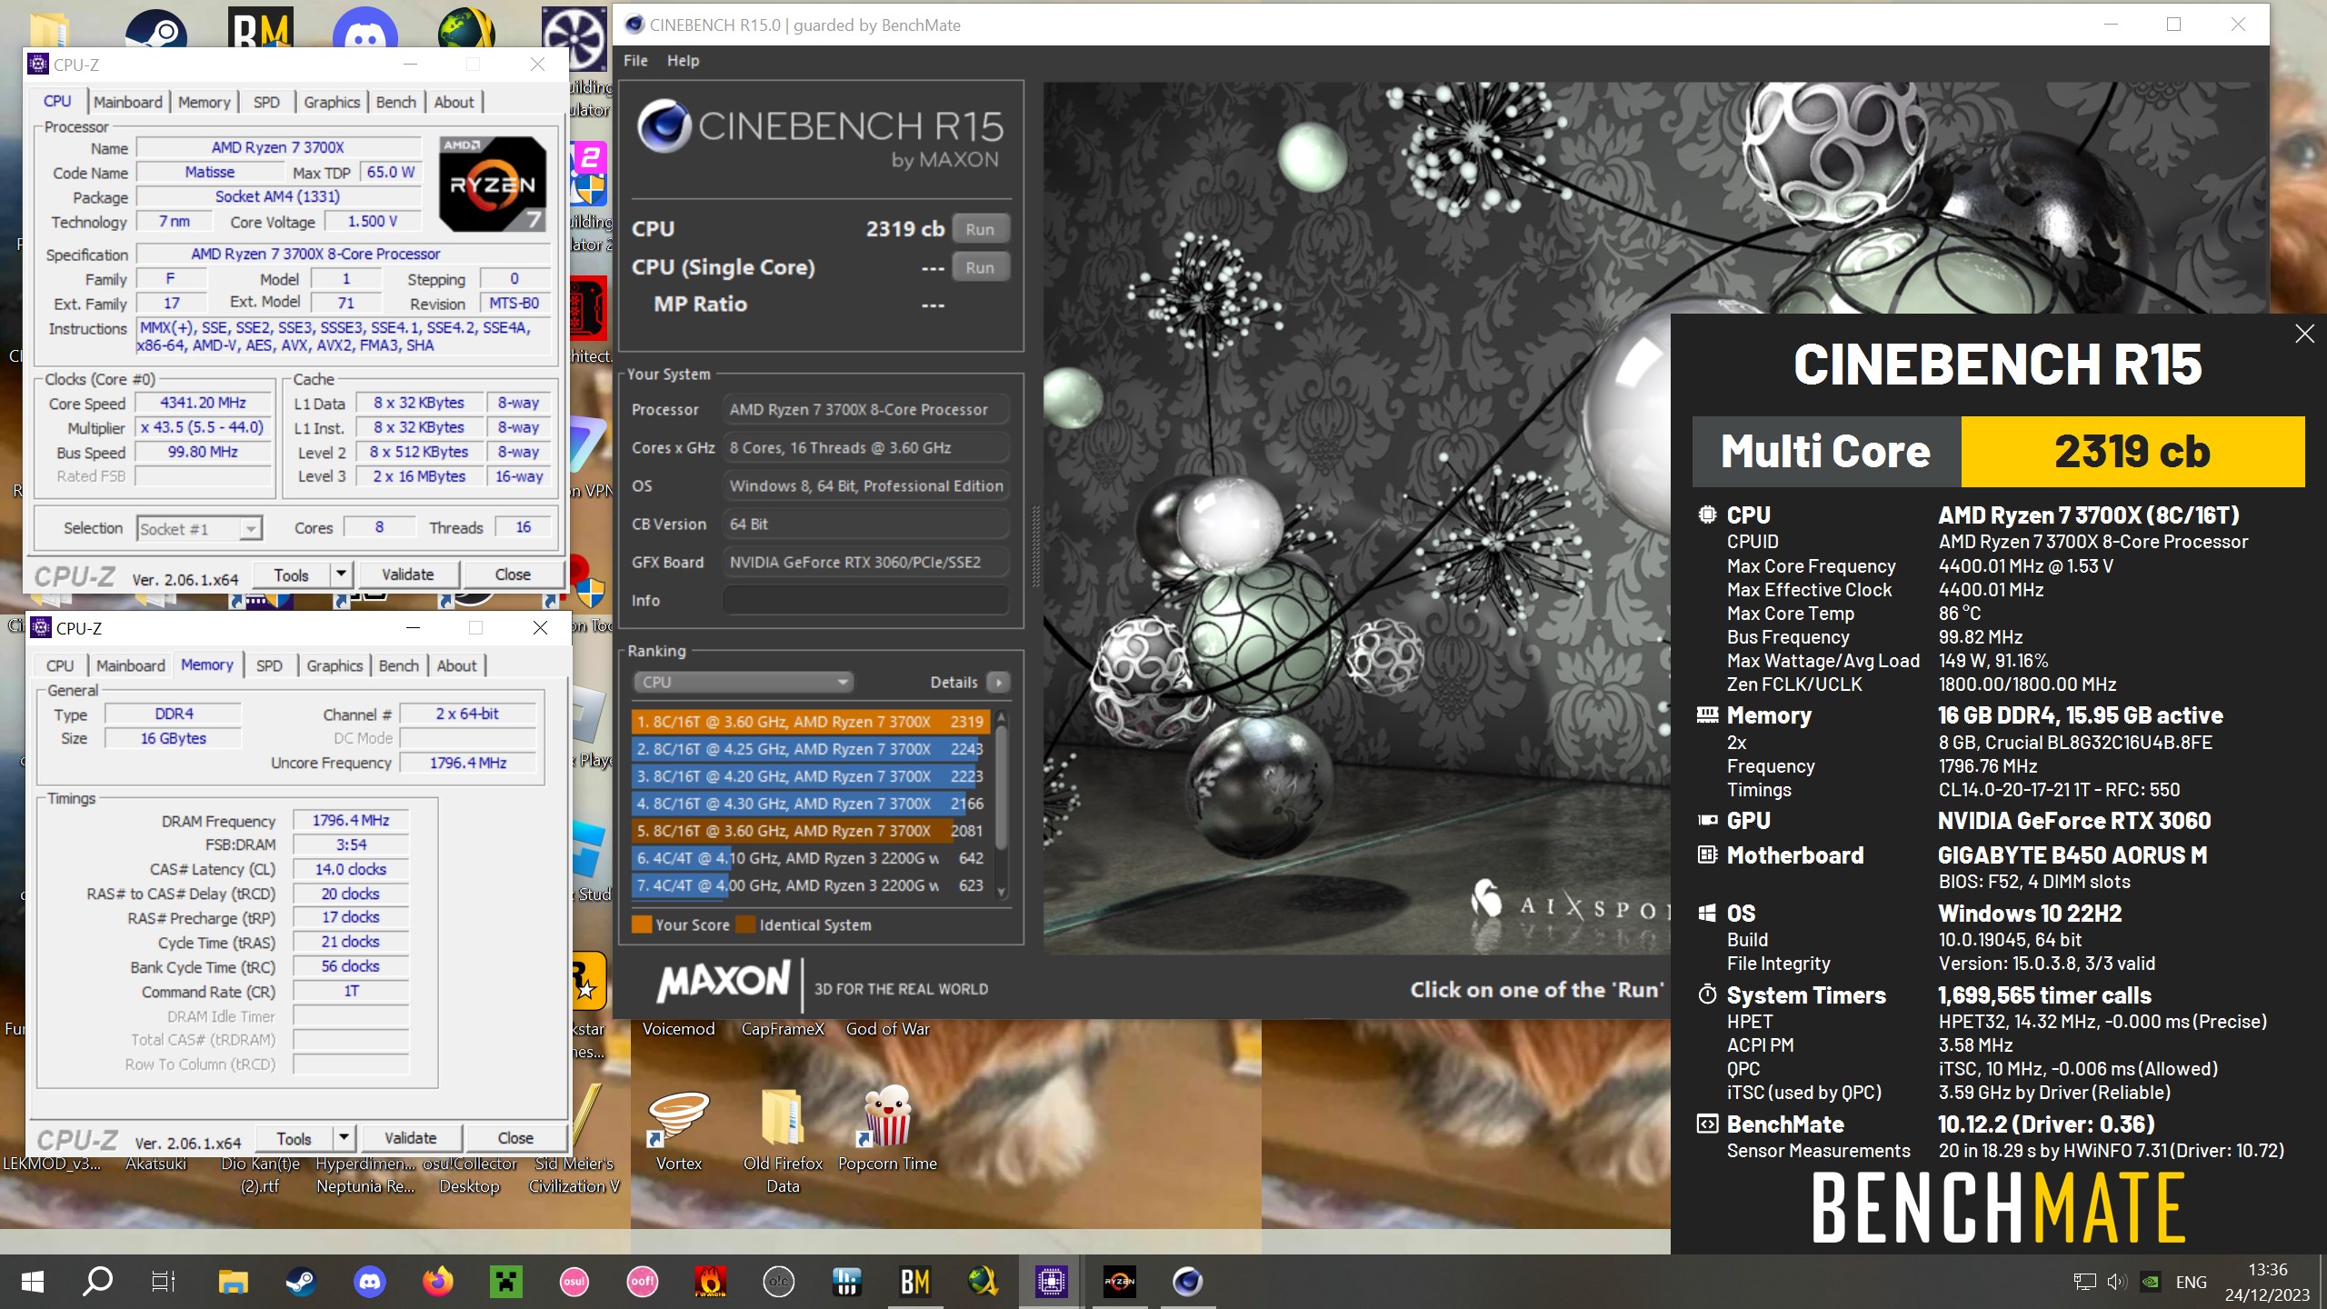
Task: Open Task View on the taskbar
Action: point(164,1282)
